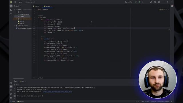Open the Terminal tool window icon
The width and height of the screenshot is (183, 103).
(x=11, y=90)
